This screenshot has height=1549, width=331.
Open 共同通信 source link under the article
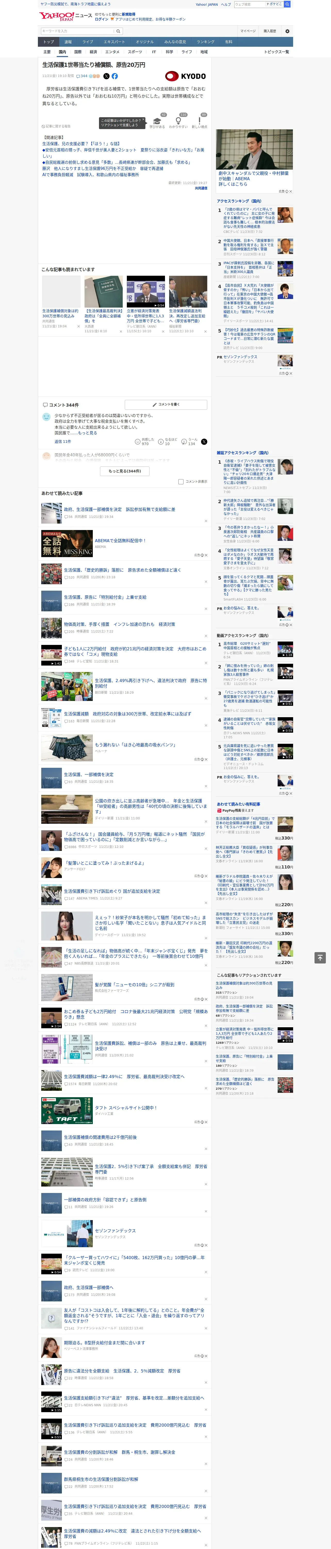pyautogui.click(x=201, y=188)
